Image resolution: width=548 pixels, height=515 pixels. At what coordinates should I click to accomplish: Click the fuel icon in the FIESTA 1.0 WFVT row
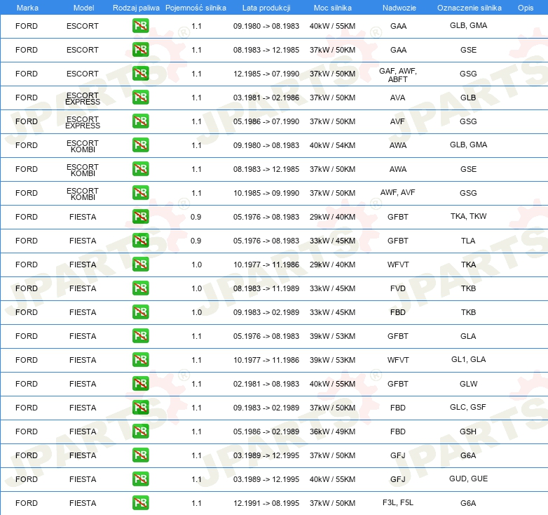[140, 264]
